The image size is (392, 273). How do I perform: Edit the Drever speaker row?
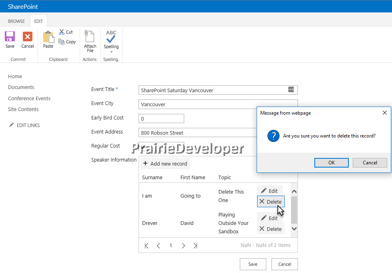270,218
